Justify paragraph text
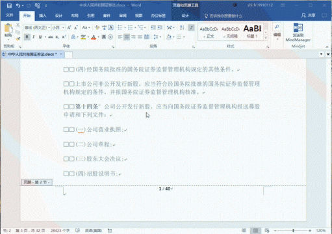Image resolution: width=332 pixels, height=234 pixels. pos(140,37)
